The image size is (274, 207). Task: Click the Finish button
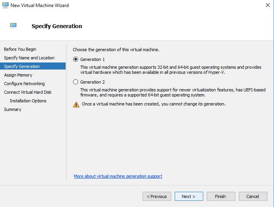(x=220, y=196)
